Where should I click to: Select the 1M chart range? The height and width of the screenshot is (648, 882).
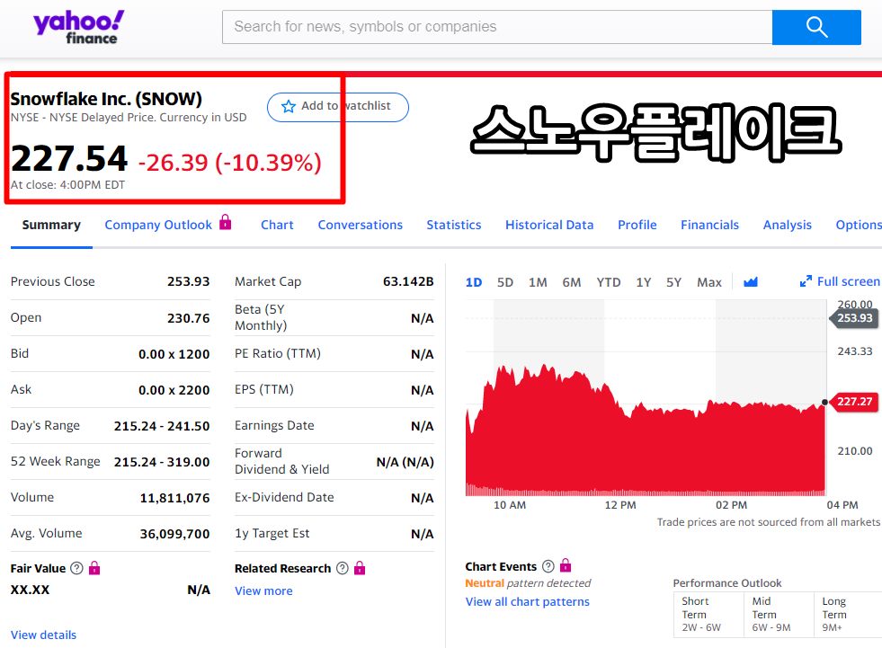(538, 282)
